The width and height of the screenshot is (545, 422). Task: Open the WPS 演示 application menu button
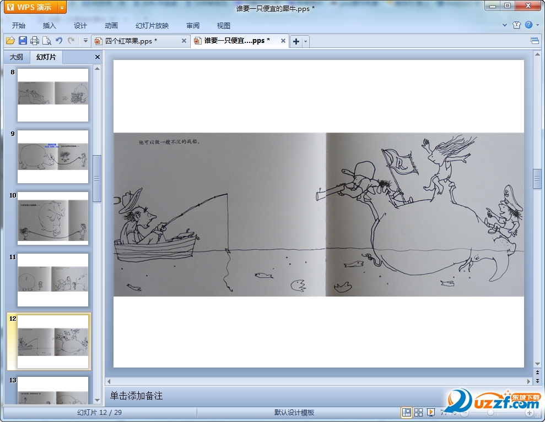click(31, 7)
